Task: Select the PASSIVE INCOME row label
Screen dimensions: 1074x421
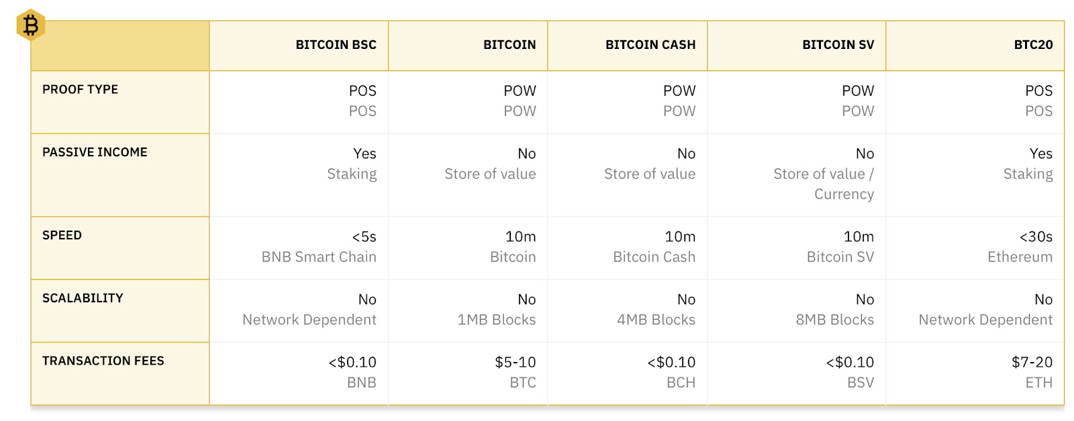Action: coord(95,153)
